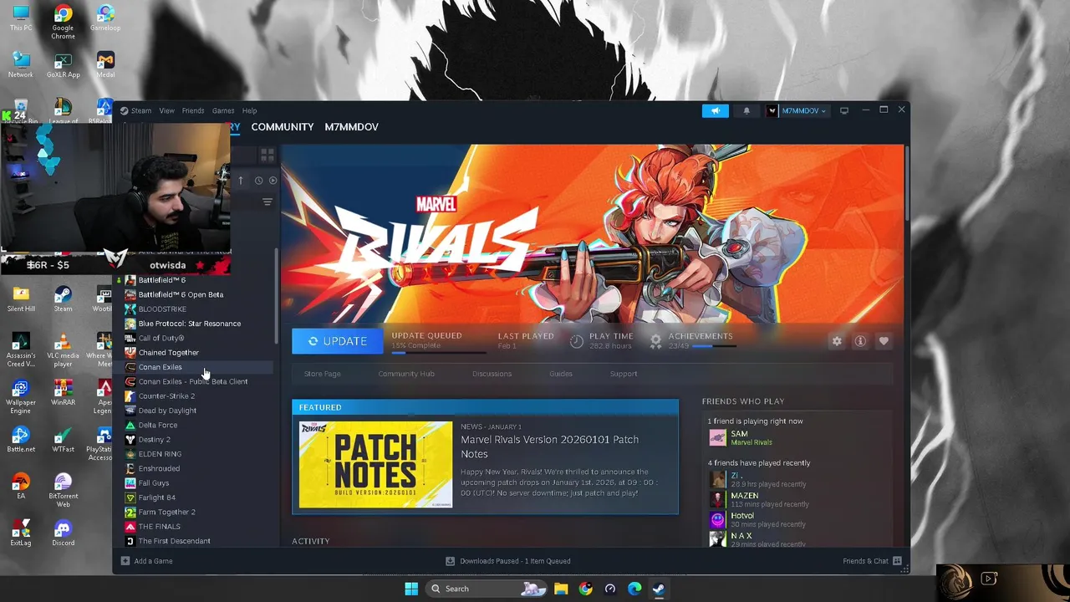Add Marvel Rivals to favorites with heart icon
Viewport: 1070px width, 602px height.
coord(884,341)
